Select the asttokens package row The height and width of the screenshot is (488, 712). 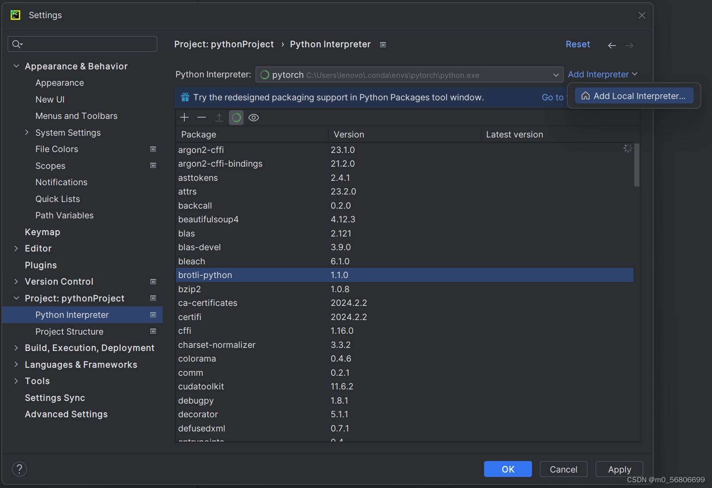[x=404, y=178]
